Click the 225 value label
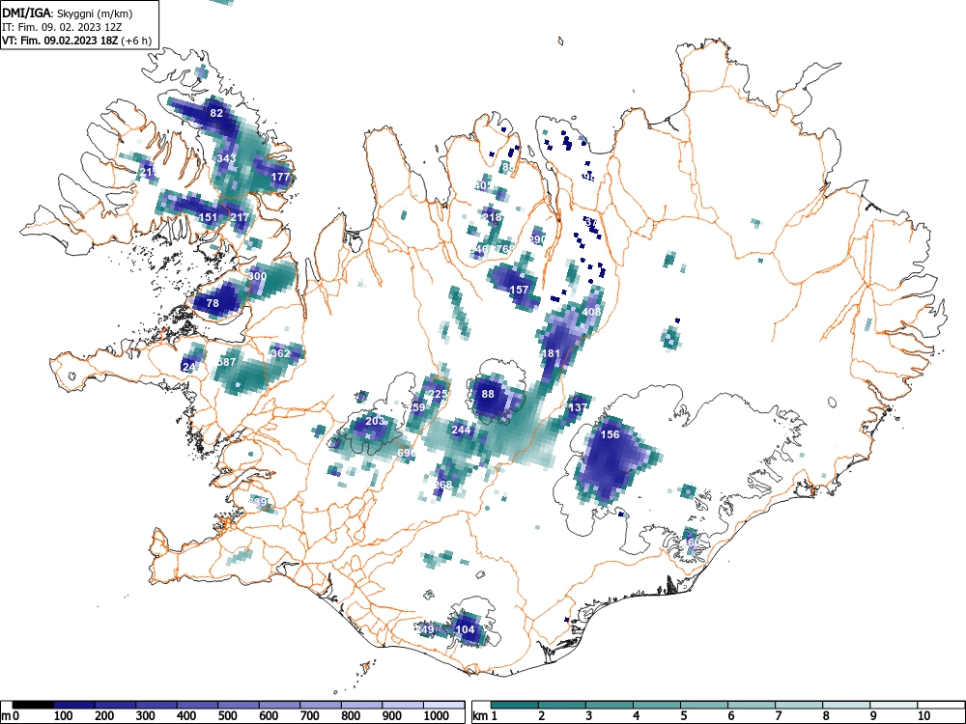The height and width of the screenshot is (724, 966). 438,394
